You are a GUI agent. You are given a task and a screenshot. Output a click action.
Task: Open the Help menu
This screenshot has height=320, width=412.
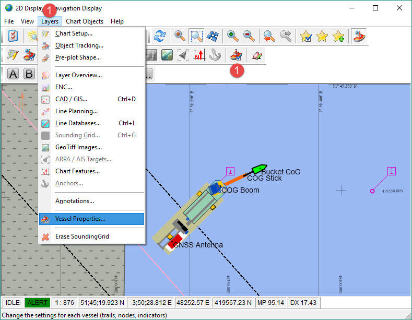117,21
